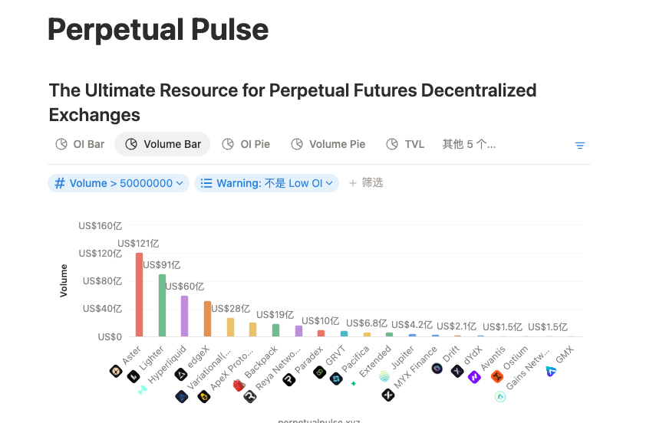The width and height of the screenshot is (656, 423).
Task: Click the purple Hyperliquid volume bar
Action: pyautogui.click(x=184, y=316)
